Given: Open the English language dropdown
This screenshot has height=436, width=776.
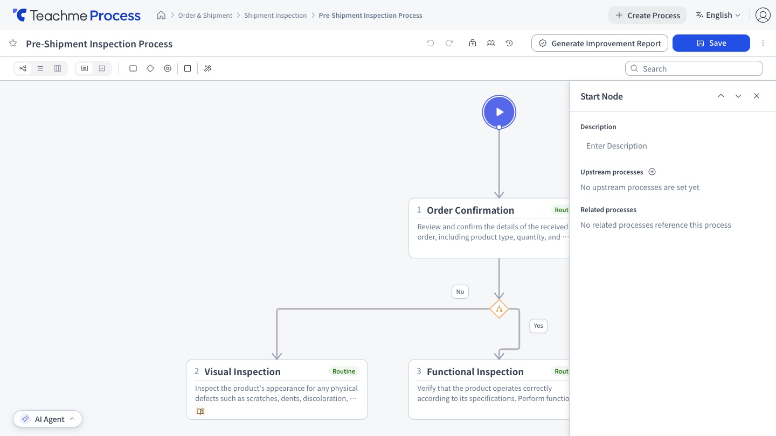Looking at the screenshot, I should (718, 15).
